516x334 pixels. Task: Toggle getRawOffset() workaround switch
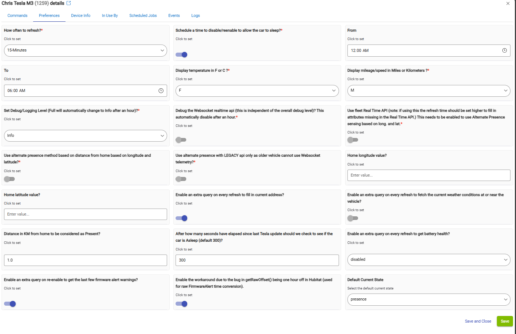[181, 304]
